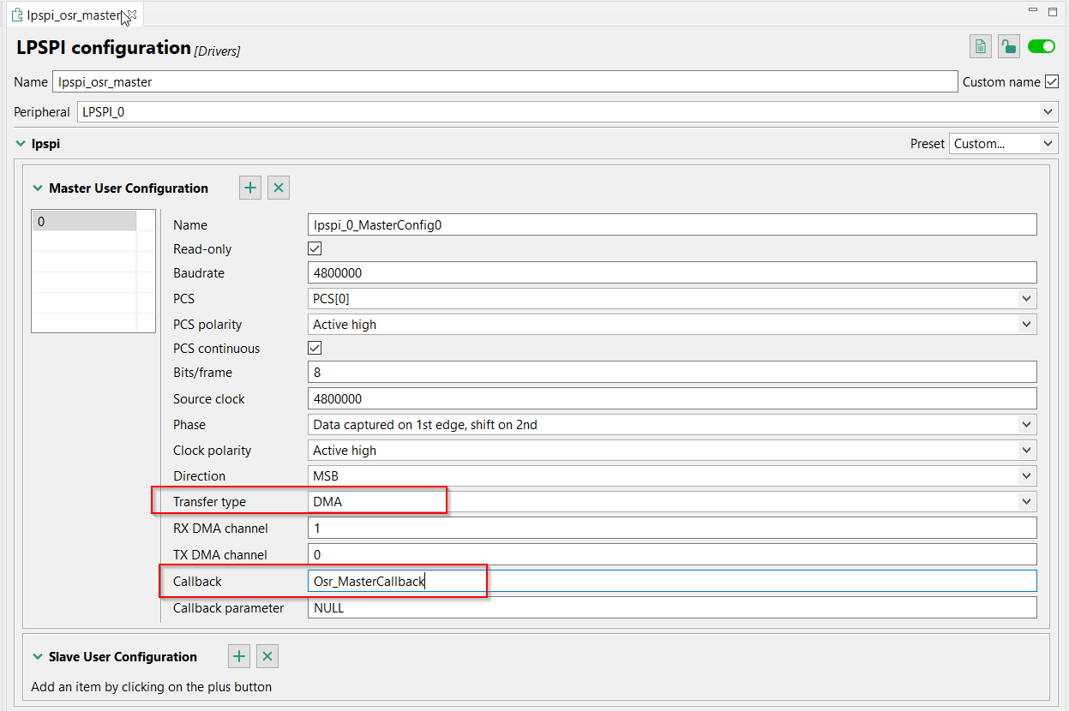Screen dimensions: 1069x711
Task: Click the unlocked padlock icon button
Action: coord(1009,47)
